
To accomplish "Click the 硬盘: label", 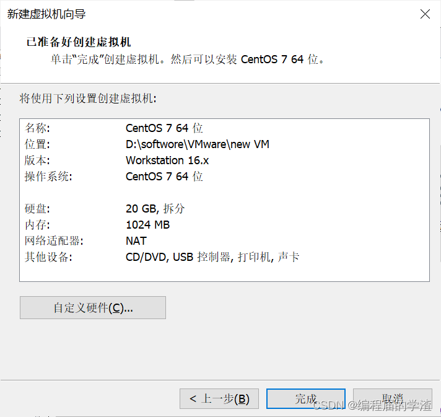I will (37, 208).
